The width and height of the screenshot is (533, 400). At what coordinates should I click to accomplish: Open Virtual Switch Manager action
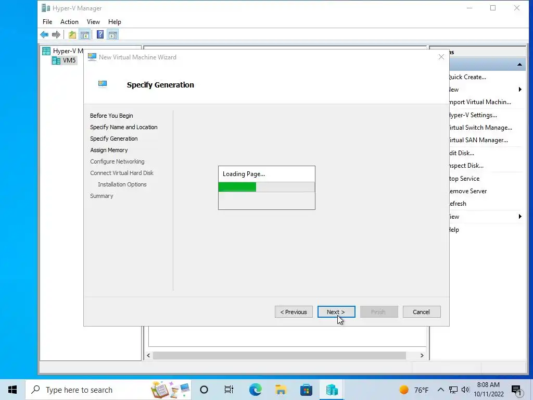480,128
